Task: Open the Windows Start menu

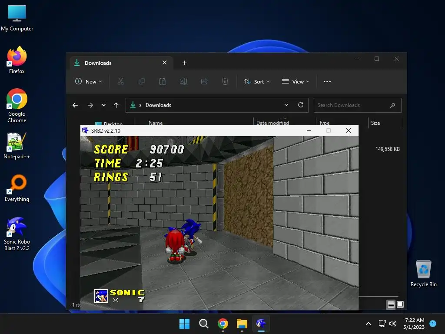Action: (184, 324)
